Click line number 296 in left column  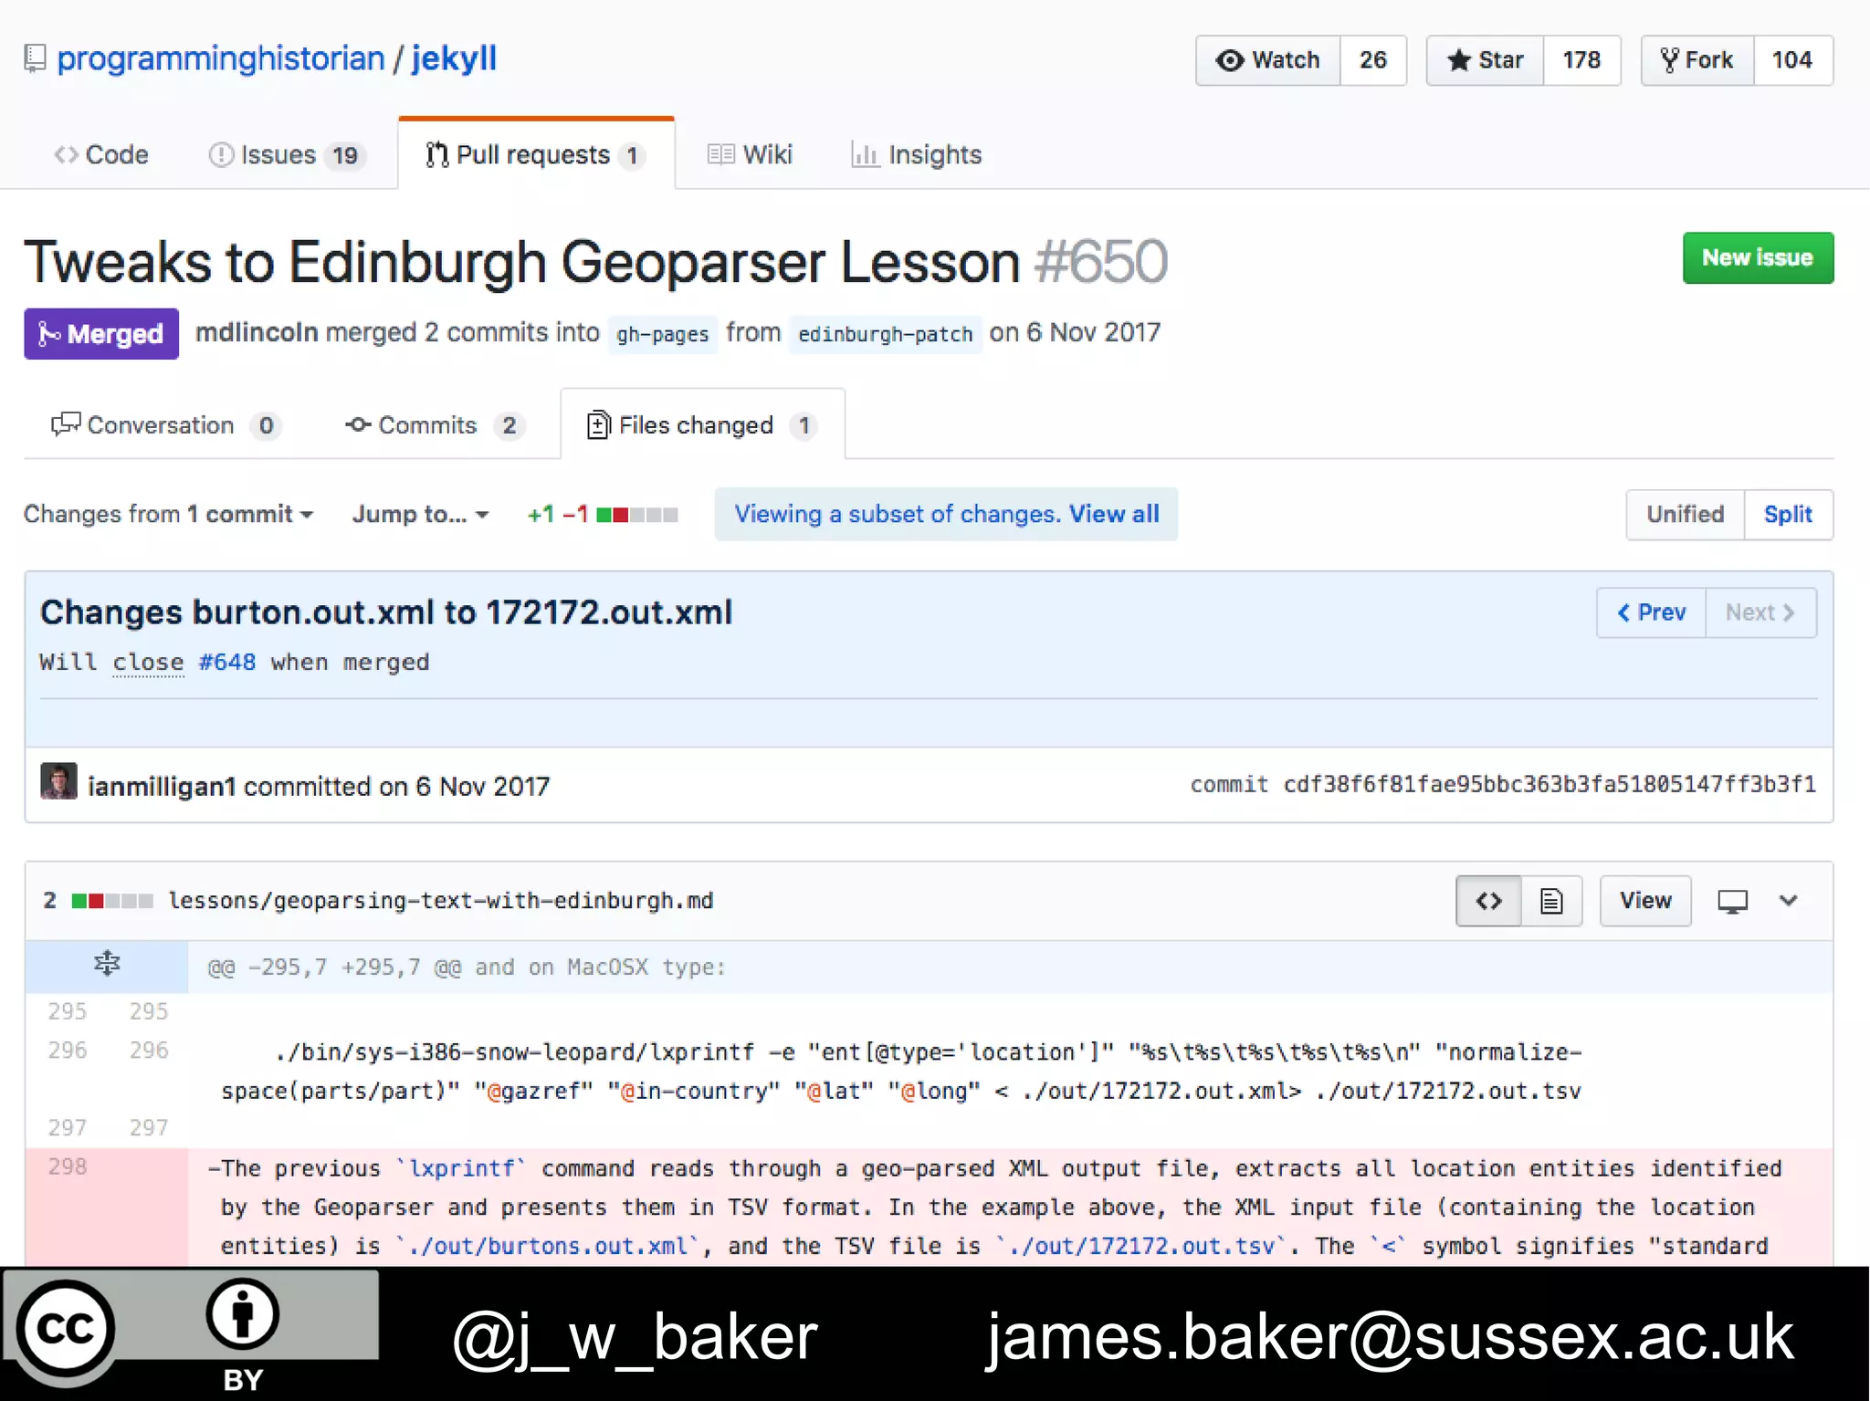pyautogui.click(x=68, y=1051)
